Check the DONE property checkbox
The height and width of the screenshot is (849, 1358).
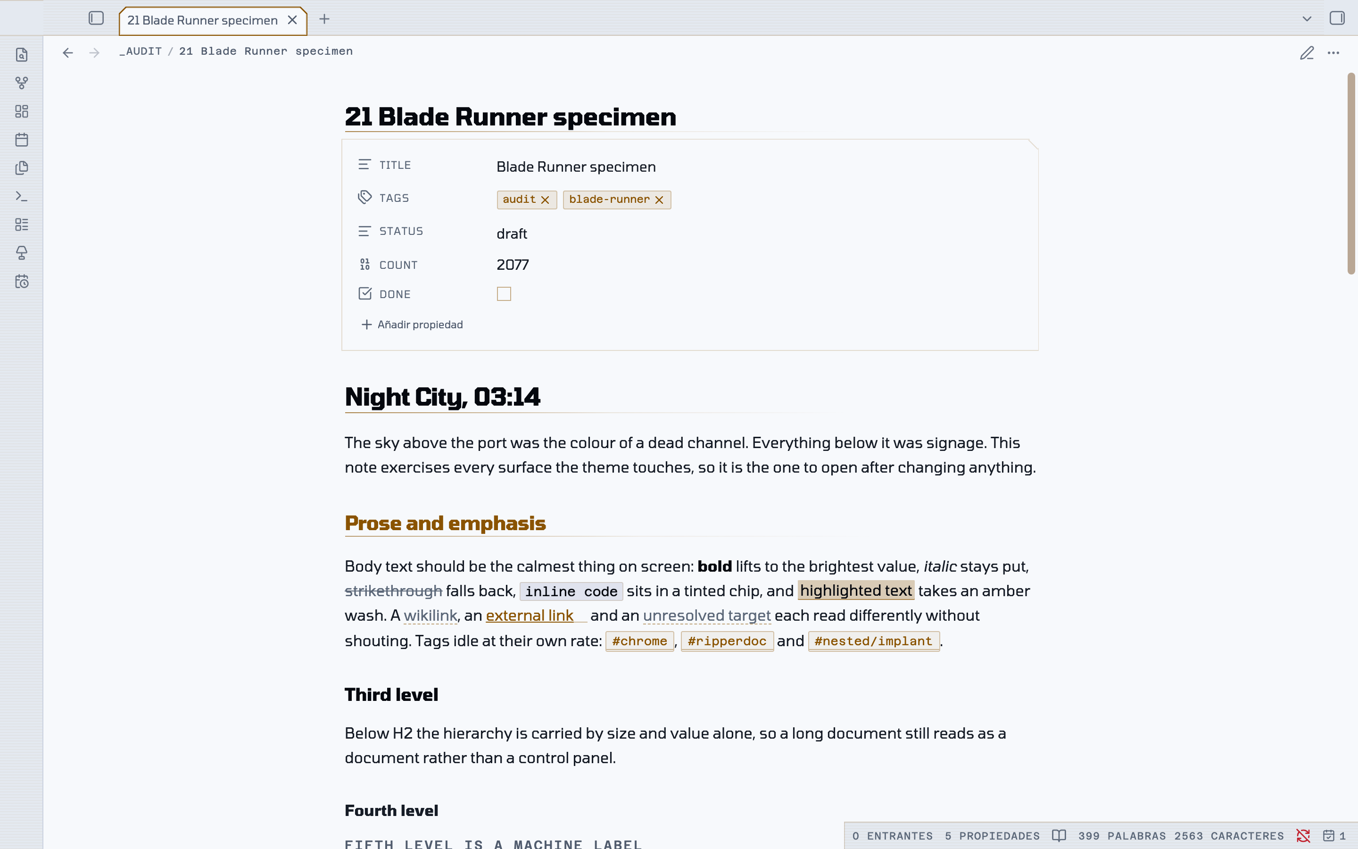(504, 294)
